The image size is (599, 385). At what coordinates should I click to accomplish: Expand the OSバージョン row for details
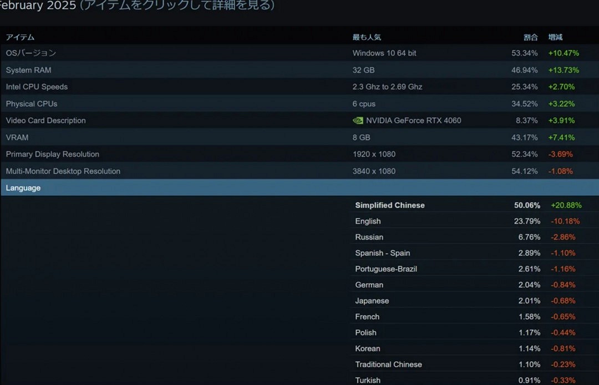pos(31,53)
